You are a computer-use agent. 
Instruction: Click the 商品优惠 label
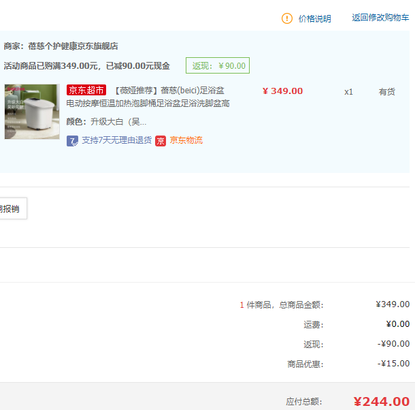click(305, 364)
